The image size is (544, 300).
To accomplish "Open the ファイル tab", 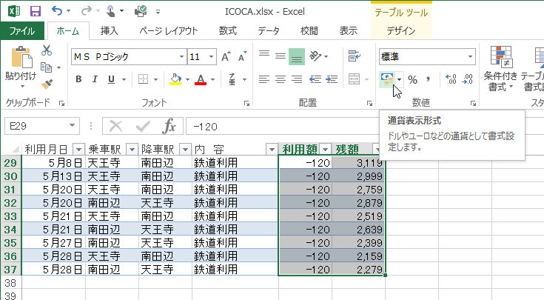I will (22, 31).
